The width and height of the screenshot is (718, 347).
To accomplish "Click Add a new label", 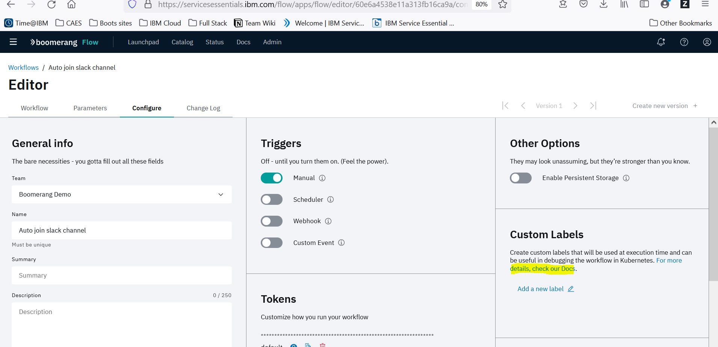I will 546,289.
